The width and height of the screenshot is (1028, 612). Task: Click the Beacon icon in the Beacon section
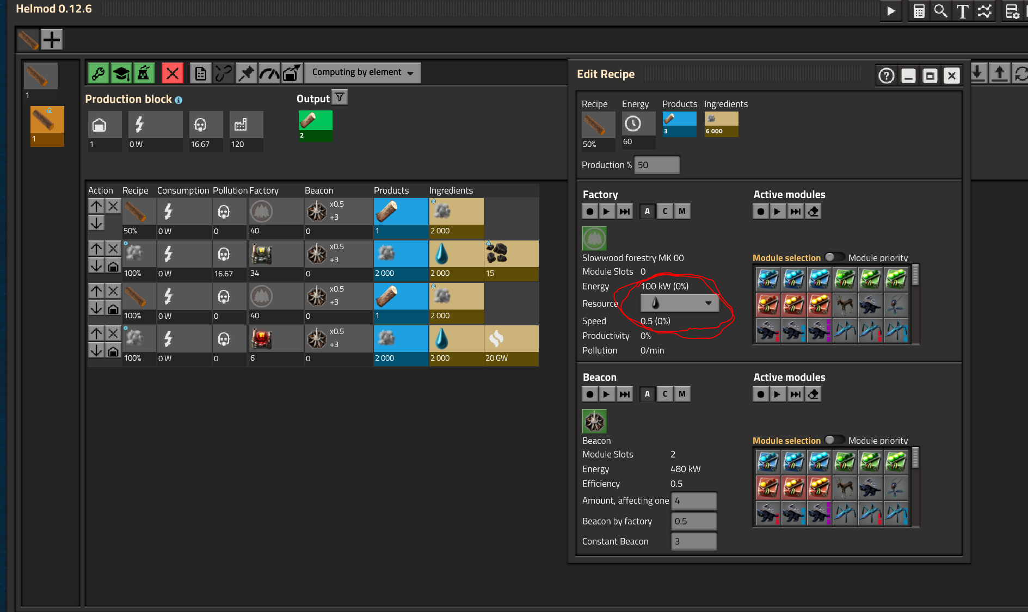click(x=594, y=421)
